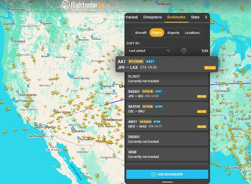This screenshot has height=184, width=251.
Task: Open the Last added sort dropdown
Action: (x=150, y=50)
